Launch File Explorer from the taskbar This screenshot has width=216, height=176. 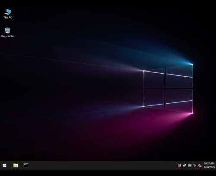[x=16, y=165]
